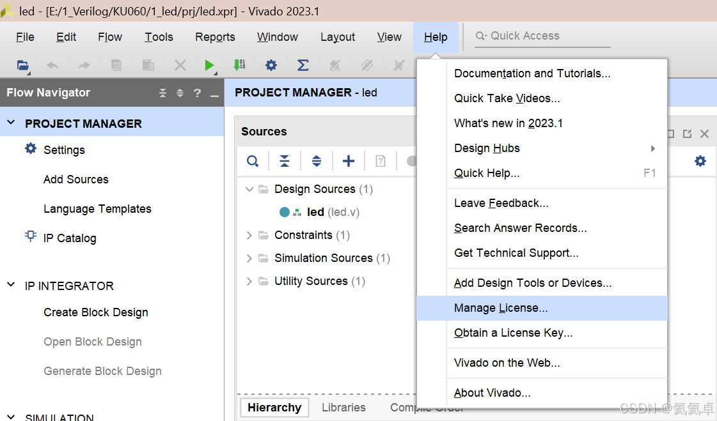Collapse the Design Sources folder
The width and height of the screenshot is (717, 421).
(x=249, y=189)
